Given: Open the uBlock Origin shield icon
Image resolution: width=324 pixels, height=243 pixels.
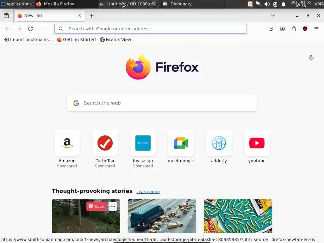Looking at the screenshot, I should click(x=305, y=29).
